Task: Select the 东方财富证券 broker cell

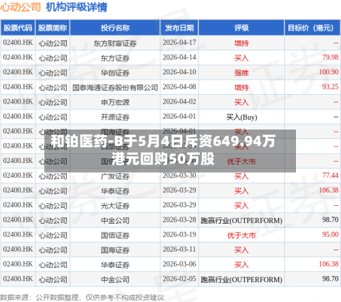Action: pos(115,43)
